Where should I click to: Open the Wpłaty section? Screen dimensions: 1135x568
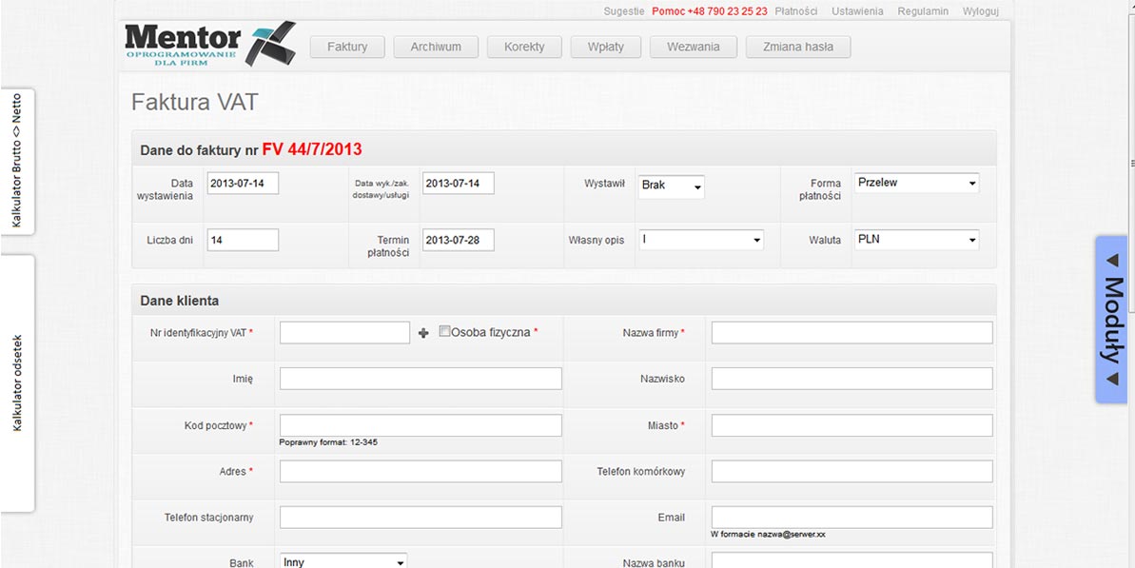(x=606, y=47)
